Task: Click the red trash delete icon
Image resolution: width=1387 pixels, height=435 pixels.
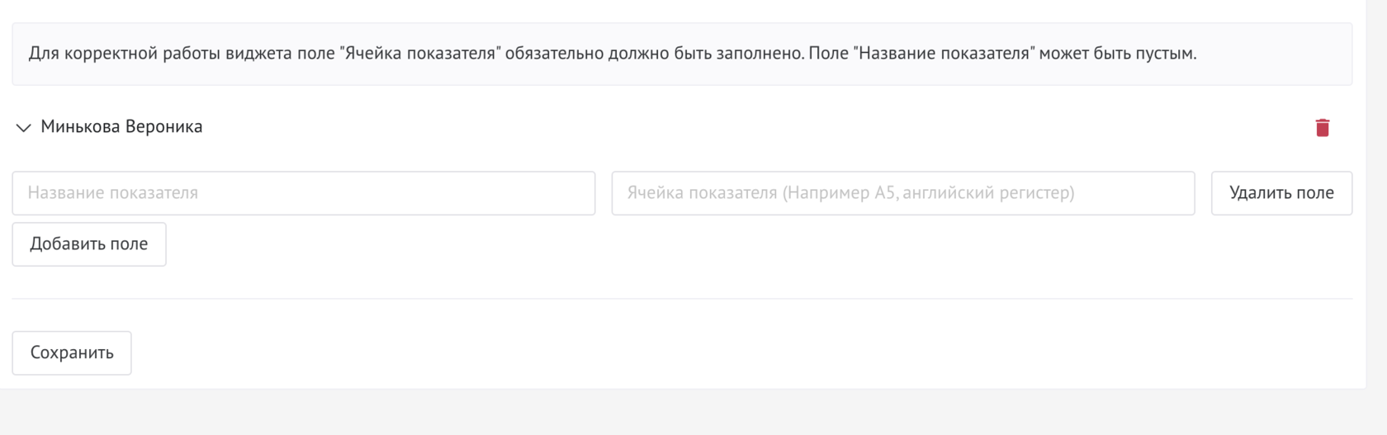Action: coord(1322,127)
